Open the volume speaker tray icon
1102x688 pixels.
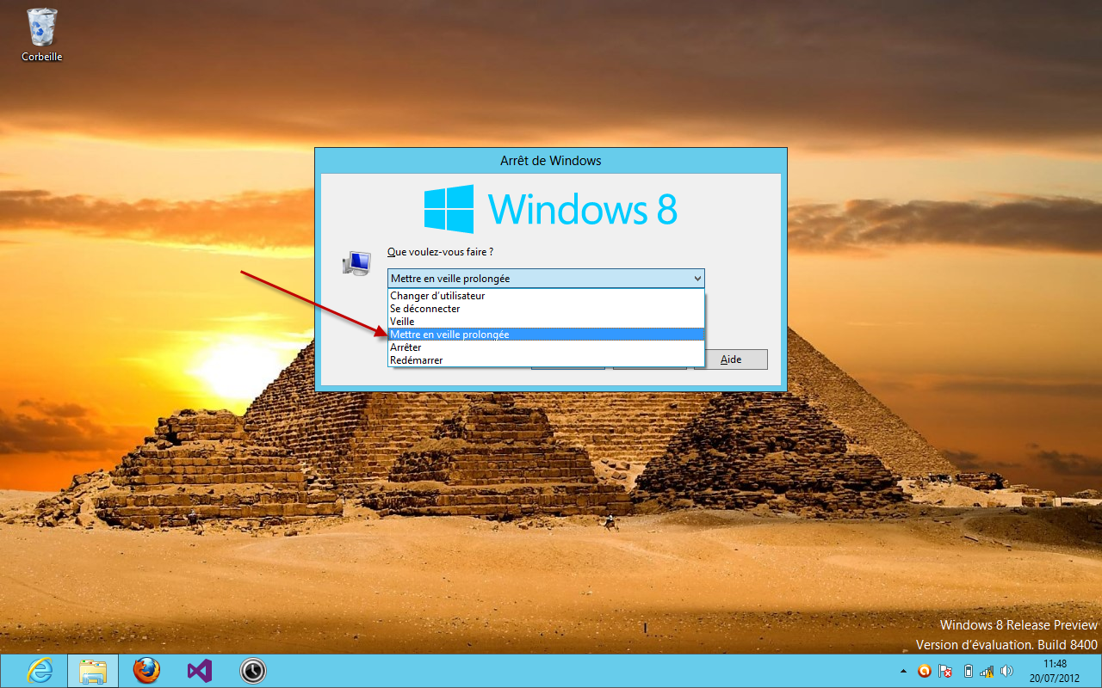tap(1007, 671)
